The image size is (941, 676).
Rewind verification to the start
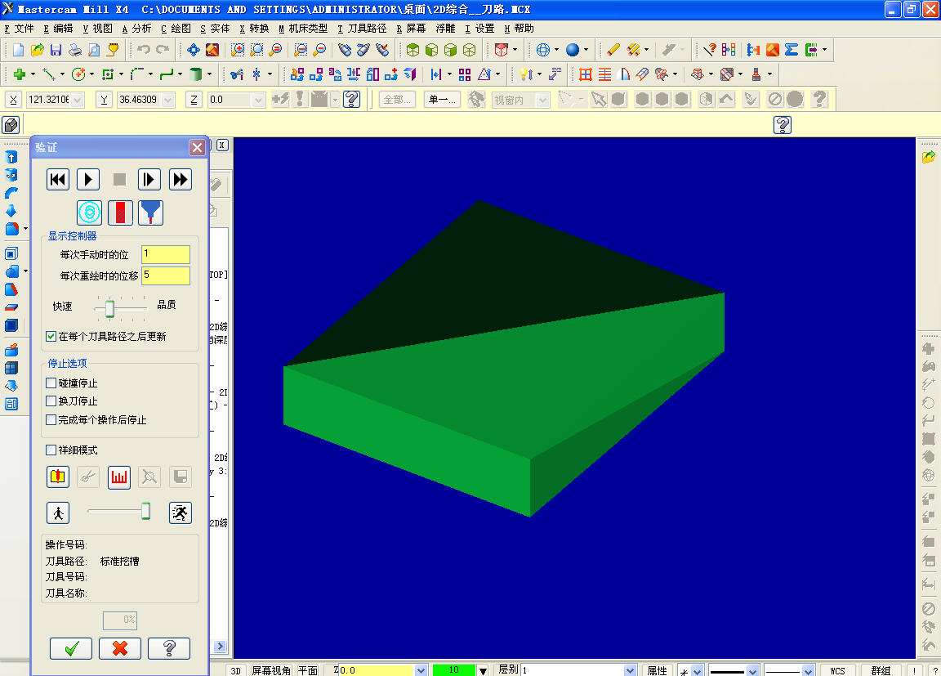[58, 180]
